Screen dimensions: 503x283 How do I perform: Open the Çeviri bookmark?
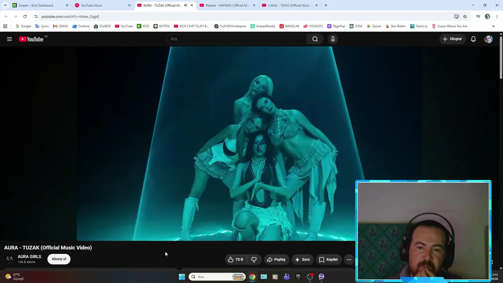click(42, 26)
